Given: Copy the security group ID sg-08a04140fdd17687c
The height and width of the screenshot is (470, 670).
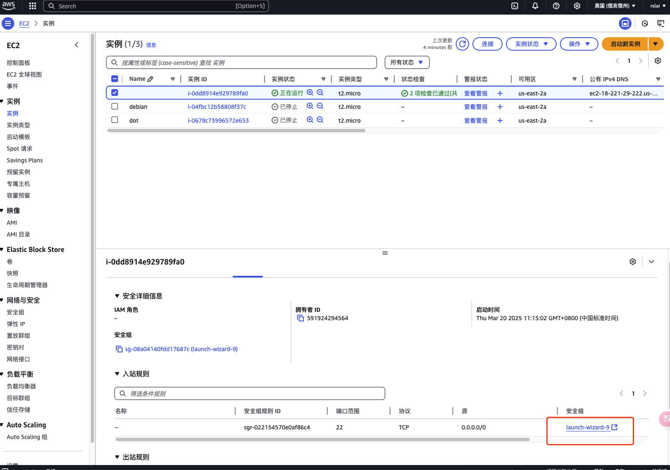Looking at the screenshot, I should click(119, 349).
